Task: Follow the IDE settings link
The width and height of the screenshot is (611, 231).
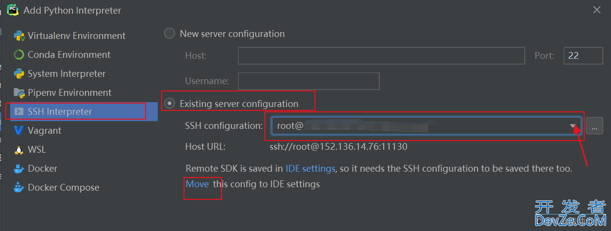Action: tap(310, 169)
